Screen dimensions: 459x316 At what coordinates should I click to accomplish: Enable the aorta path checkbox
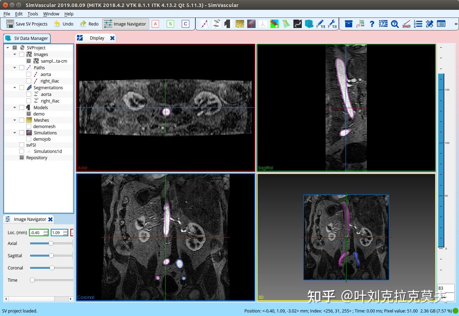tap(29, 74)
